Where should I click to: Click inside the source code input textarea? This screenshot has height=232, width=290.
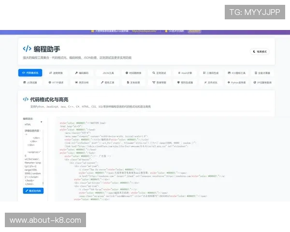click(x=33, y=157)
